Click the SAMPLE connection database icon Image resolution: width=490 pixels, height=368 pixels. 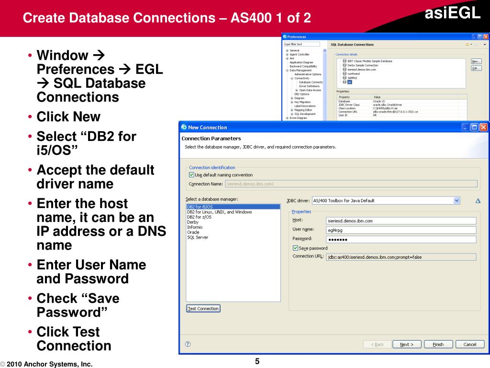pyautogui.click(x=345, y=78)
